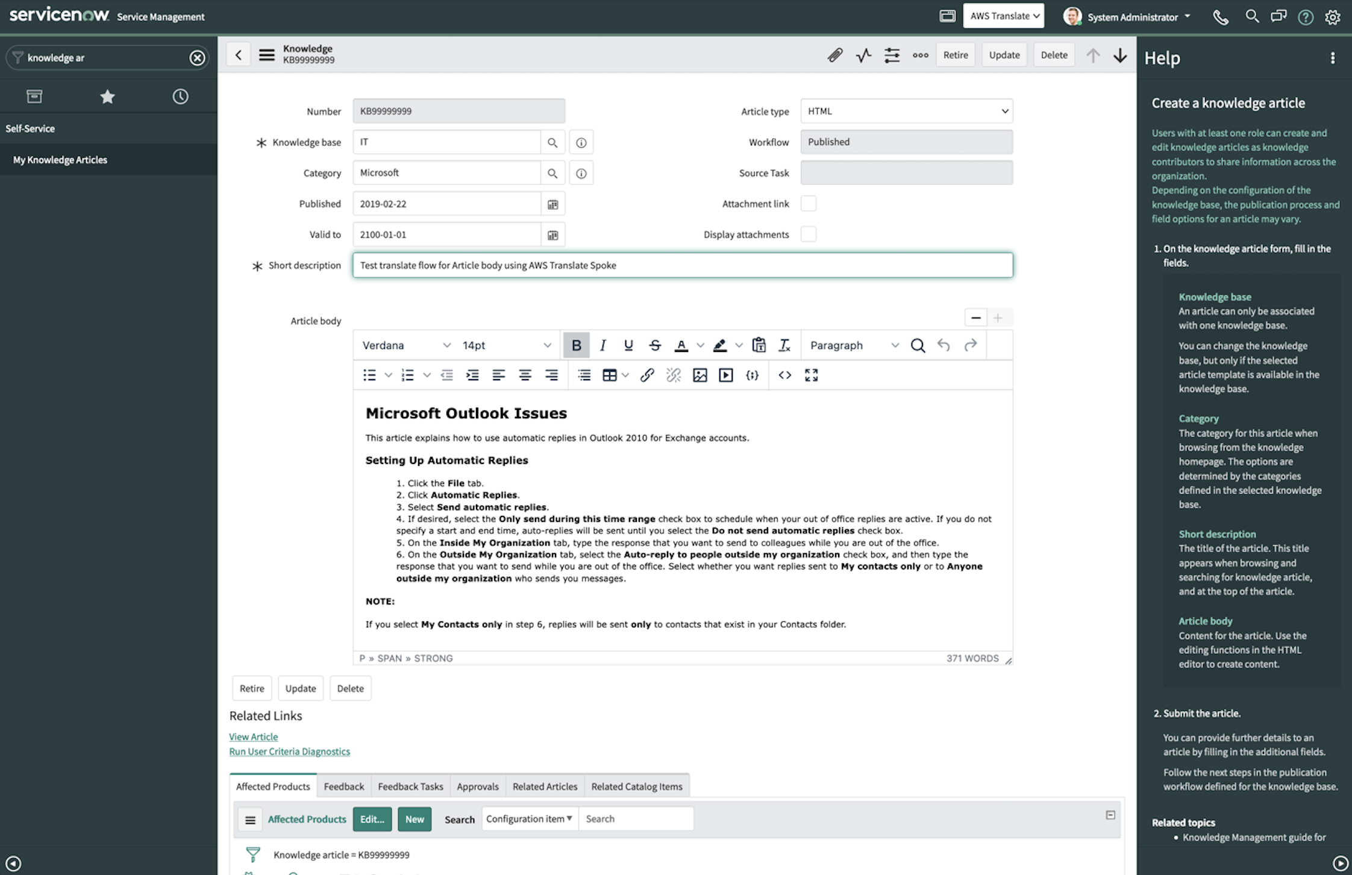Open favorites star tab in navigator
The height and width of the screenshot is (875, 1352).
(107, 96)
